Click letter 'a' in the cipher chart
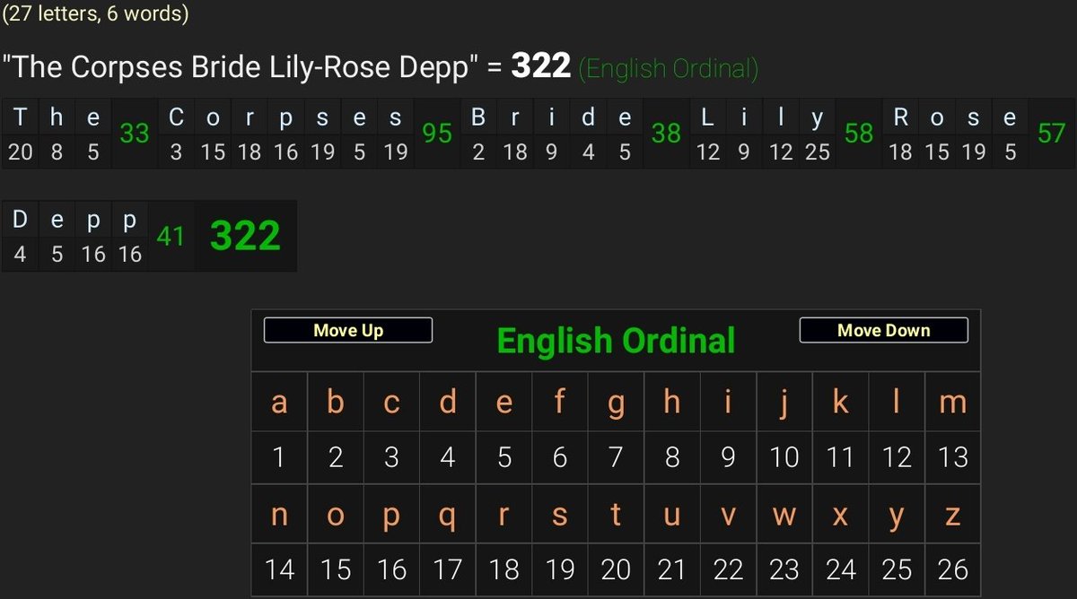Screen dimensions: 1077x599 (279, 403)
